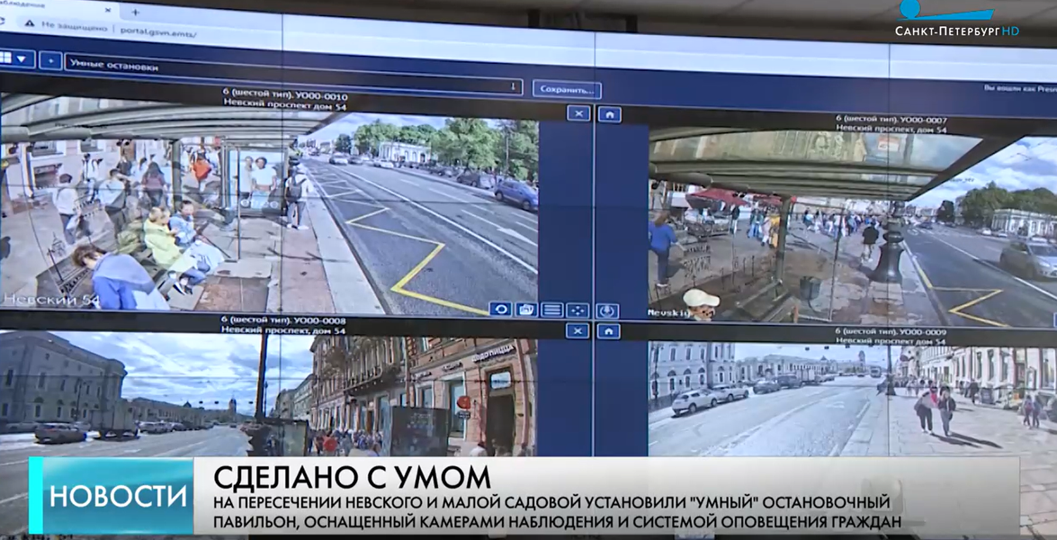Click the refresh/replay icon on camera YO00-0010

[500, 310]
